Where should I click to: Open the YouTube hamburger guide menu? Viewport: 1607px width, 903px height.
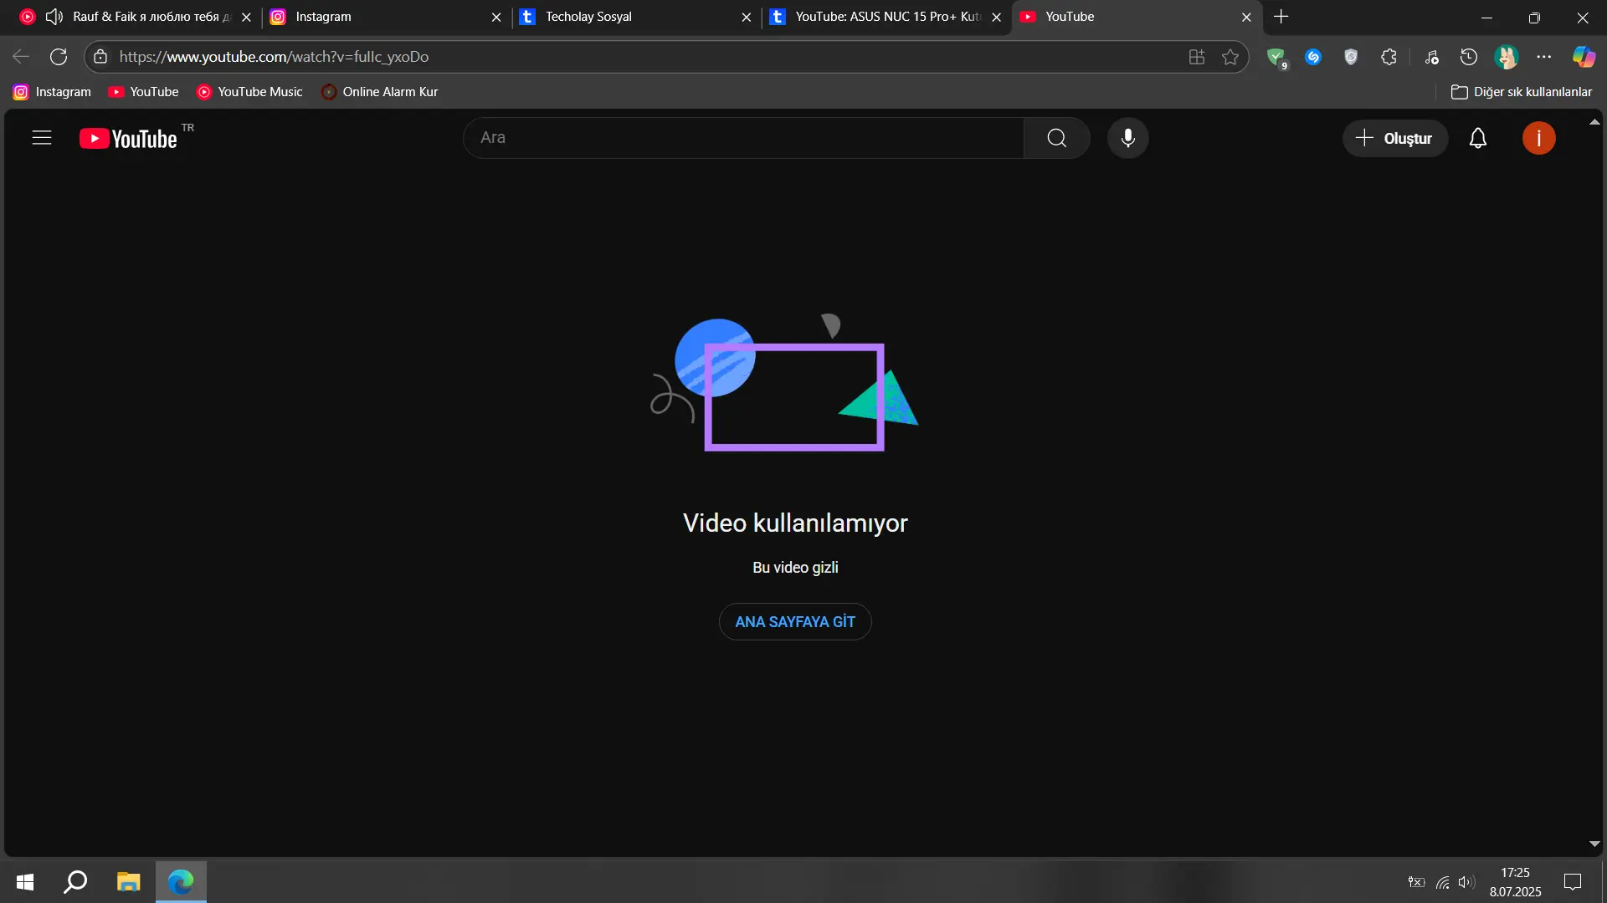coord(42,138)
